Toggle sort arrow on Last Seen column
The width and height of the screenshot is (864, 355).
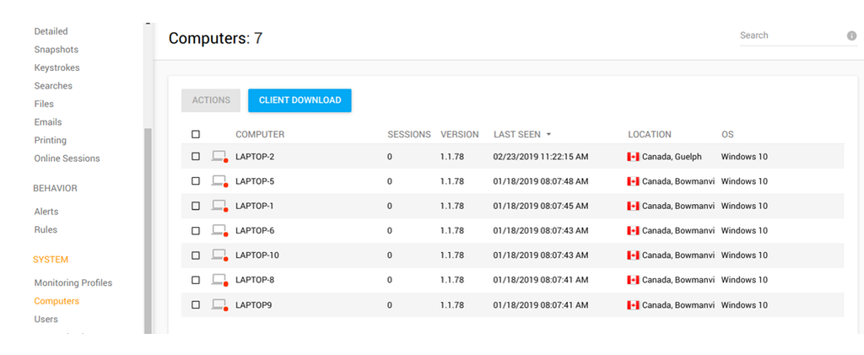click(549, 135)
